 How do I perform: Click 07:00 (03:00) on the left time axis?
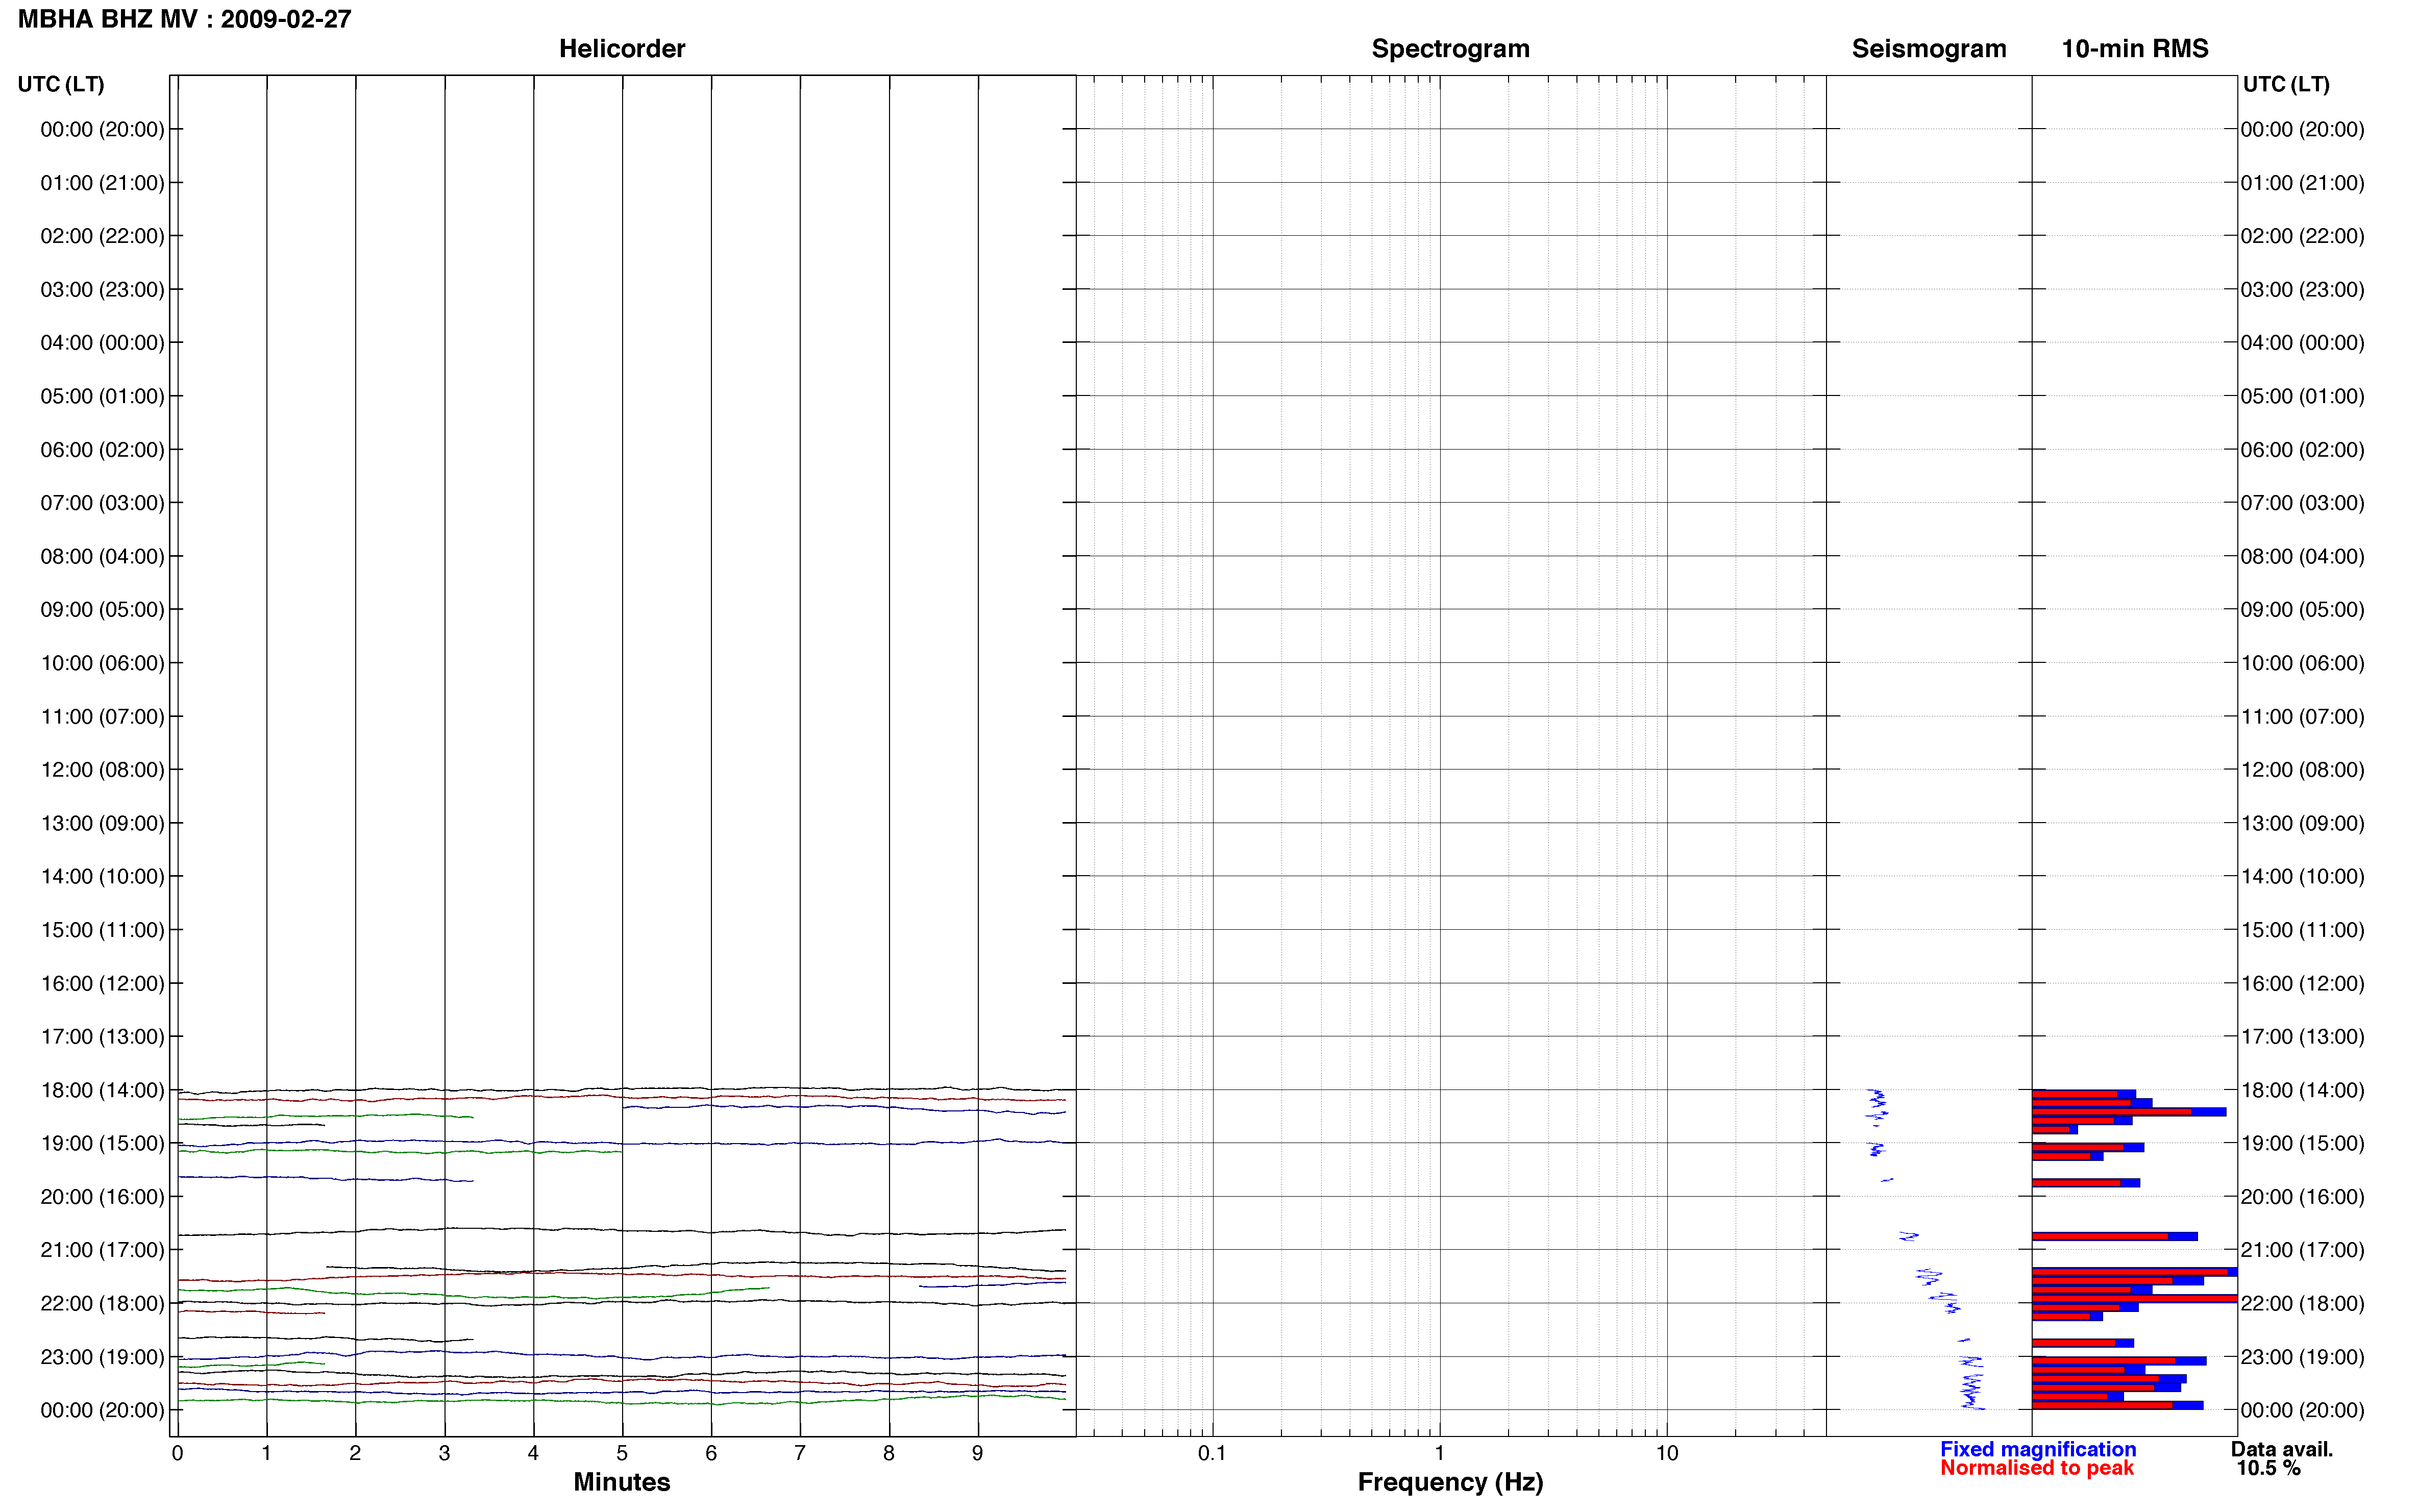coord(102,502)
